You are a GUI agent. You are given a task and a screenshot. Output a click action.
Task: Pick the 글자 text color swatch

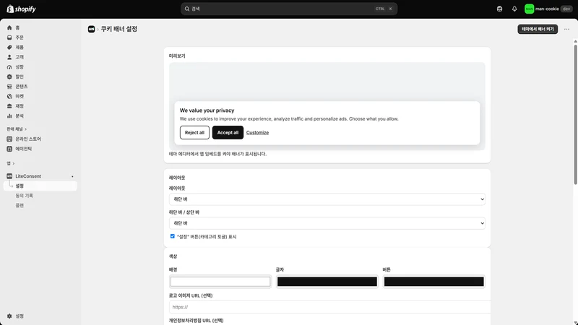point(327,282)
